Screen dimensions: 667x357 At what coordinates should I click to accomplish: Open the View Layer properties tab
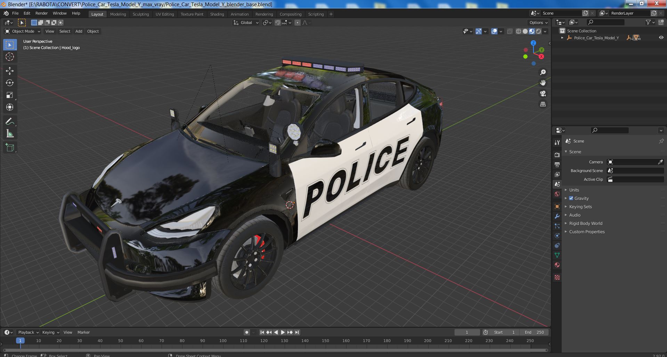pos(557,174)
